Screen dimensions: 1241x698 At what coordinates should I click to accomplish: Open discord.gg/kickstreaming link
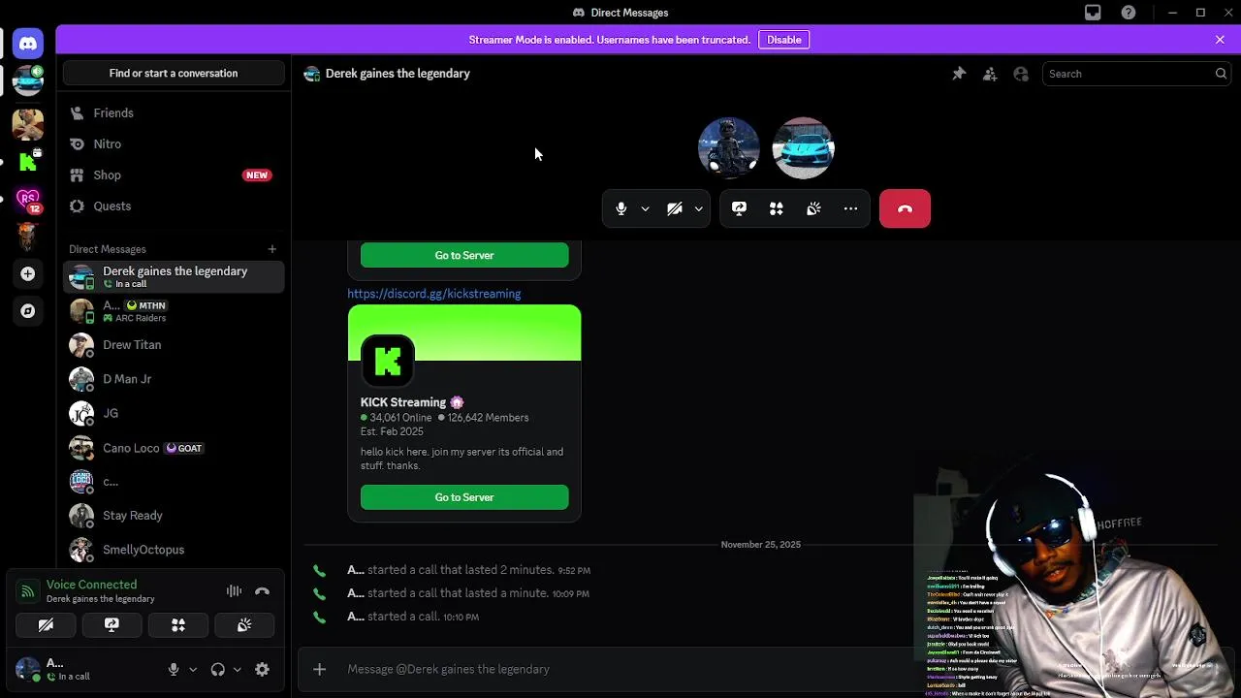click(x=434, y=294)
